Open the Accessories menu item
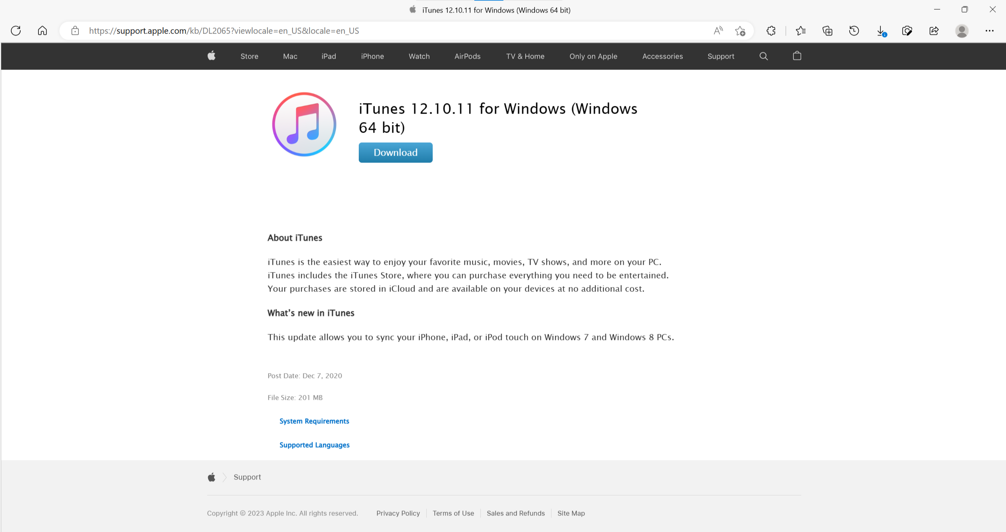This screenshot has height=532, width=1006. click(663, 56)
